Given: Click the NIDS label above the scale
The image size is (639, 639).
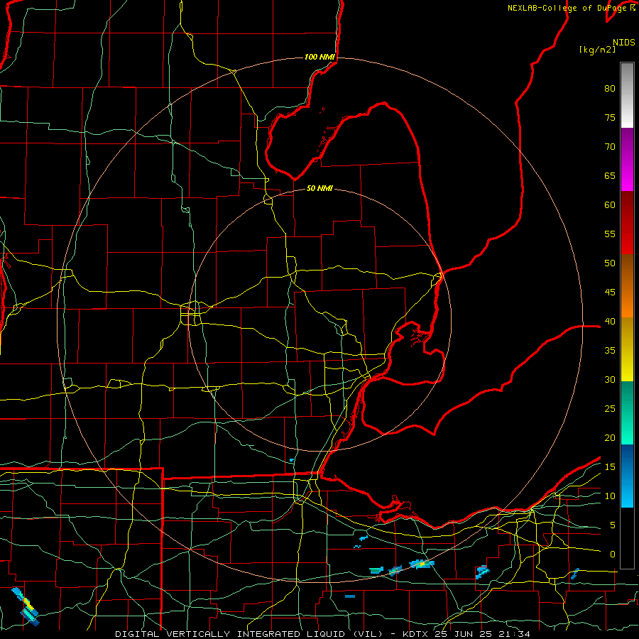Looking at the screenshot, I should pyautogui.click(x=624, y=43).
